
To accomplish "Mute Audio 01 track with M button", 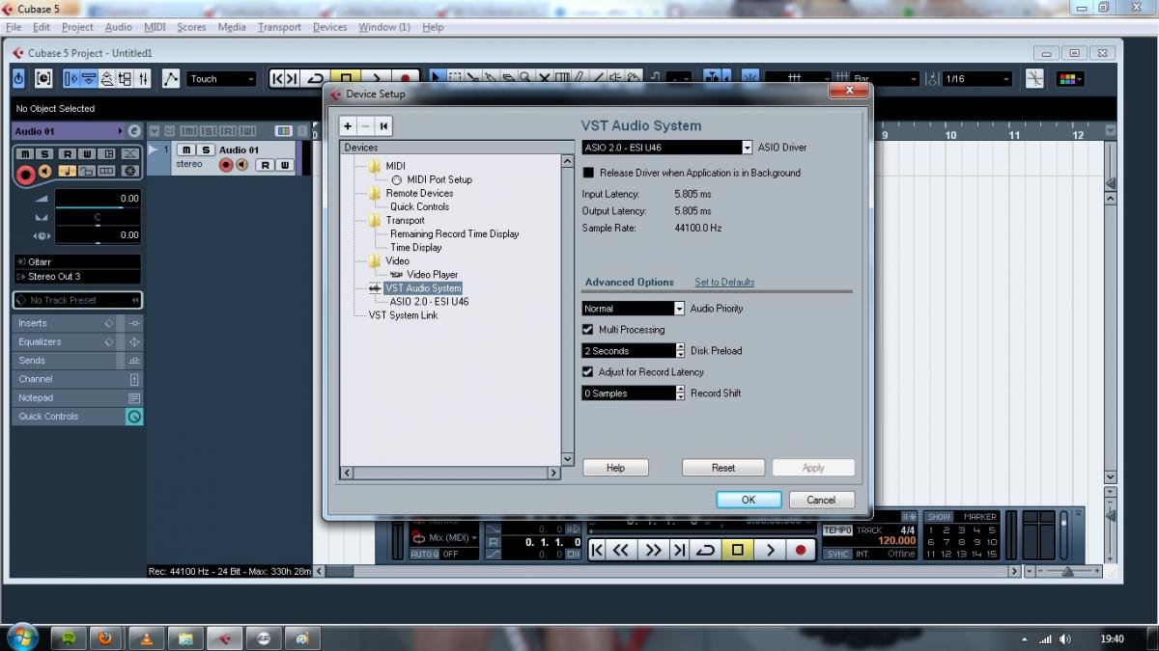I will click(186, 149).
